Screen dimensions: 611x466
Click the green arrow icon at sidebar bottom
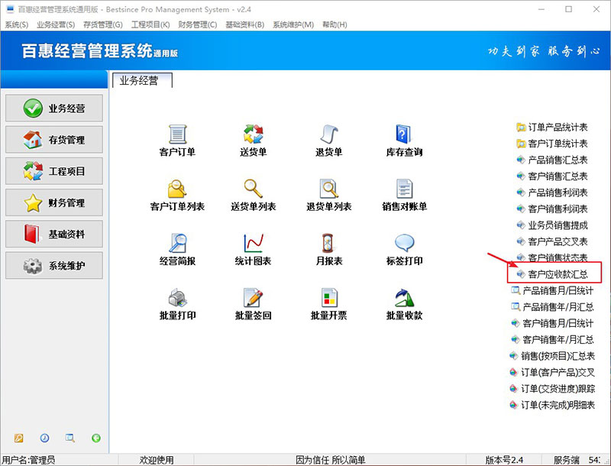click(x=96, y=438)
